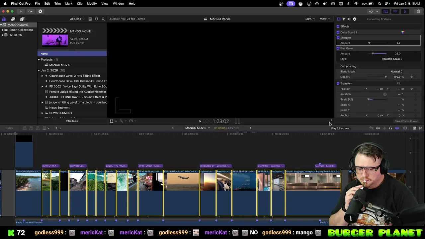This screenshot has height=239, width=425.
Task: Toggle timeline snapping icon
Action: tap(397, 128)
